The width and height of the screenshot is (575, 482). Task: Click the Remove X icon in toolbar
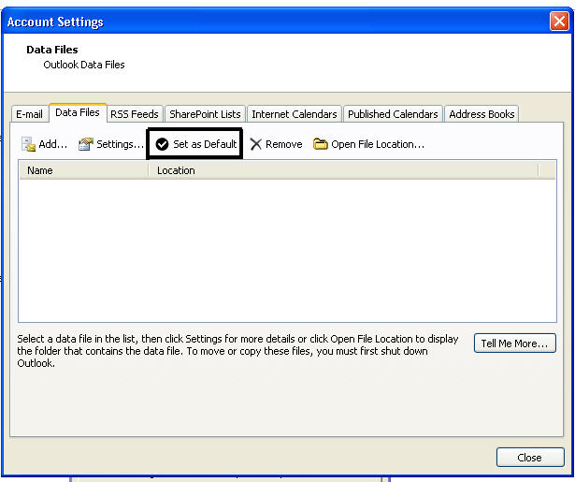pyautogui.click(x=255, y=145)
